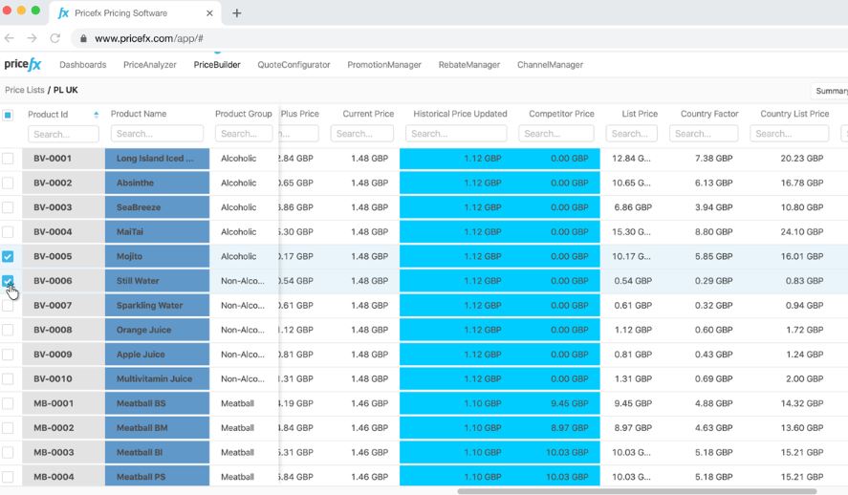Sort by Product Id arrow icon
The height and width of the screenshot is (495, 848).
[97, 115]
